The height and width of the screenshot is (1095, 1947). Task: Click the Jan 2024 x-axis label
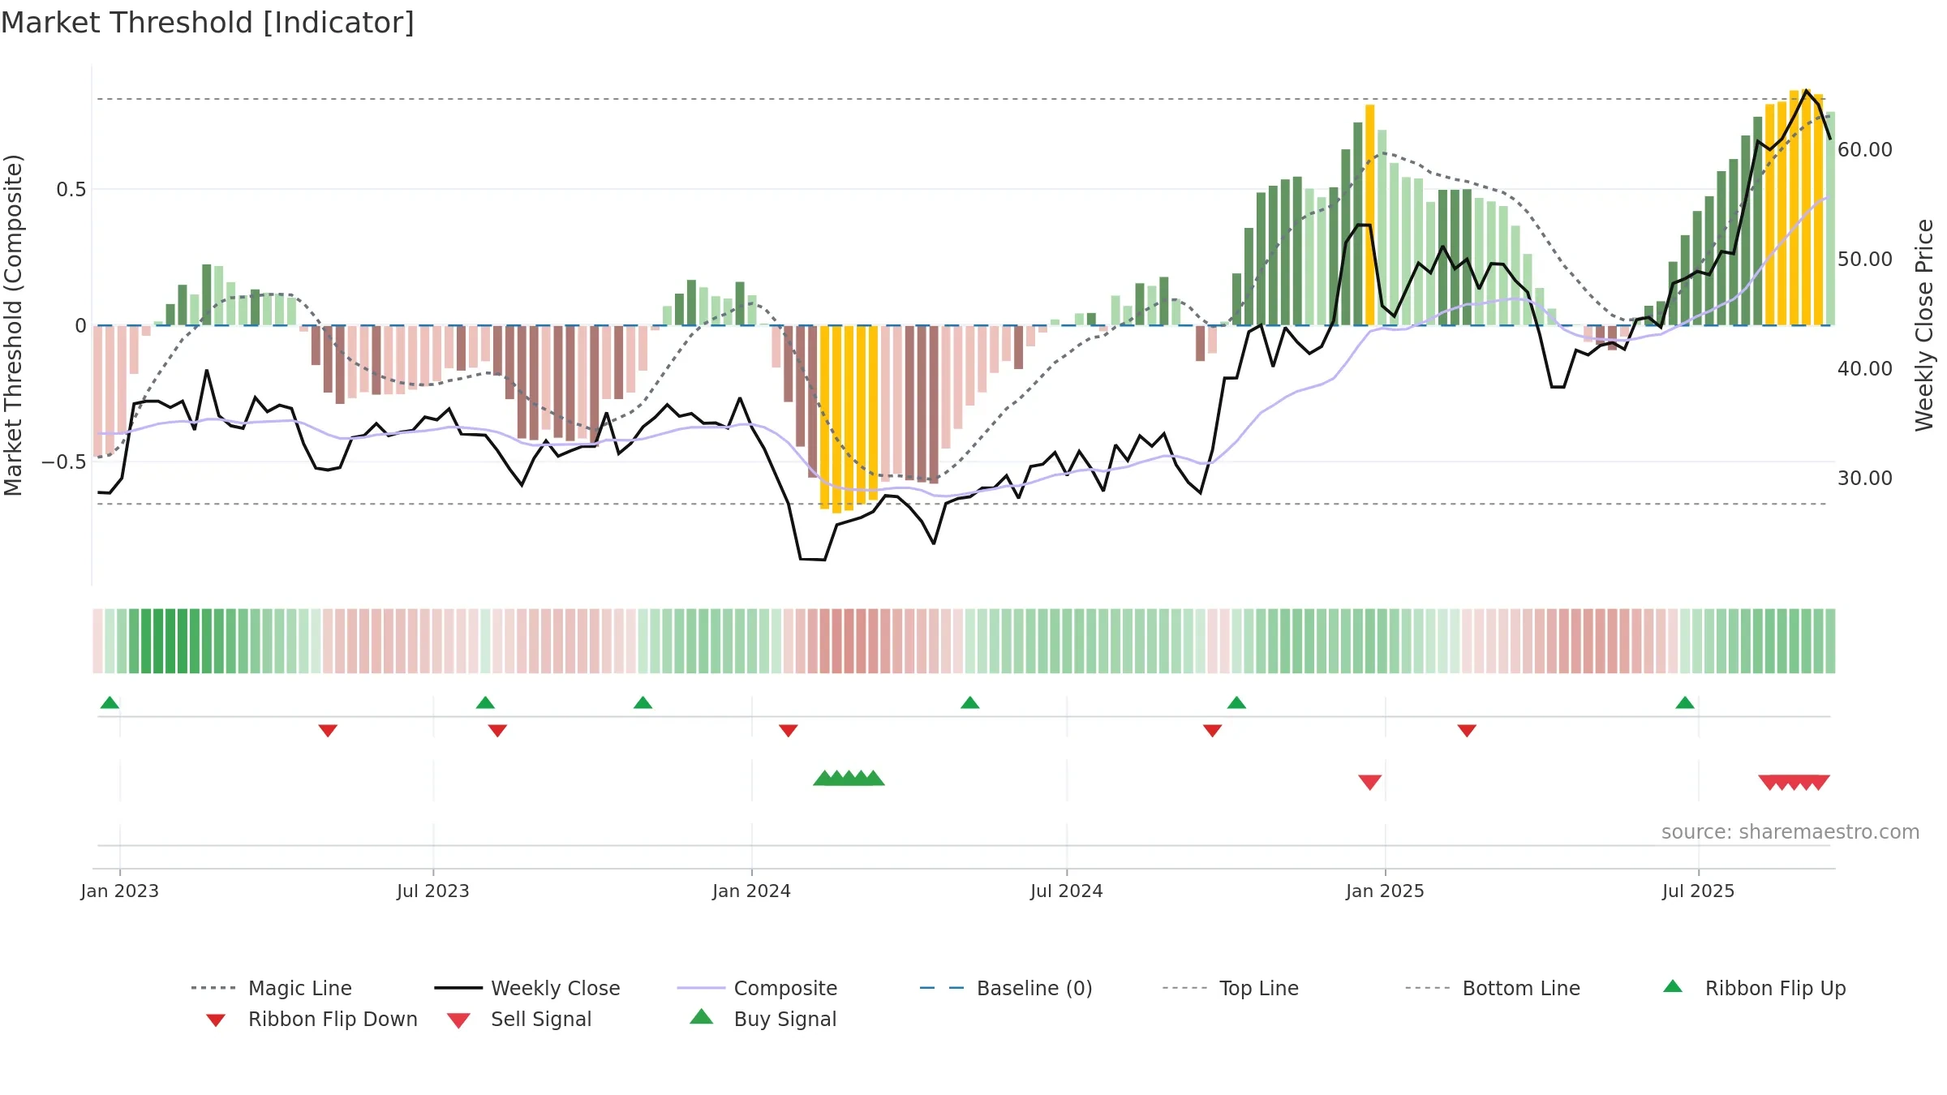[752, 891]
